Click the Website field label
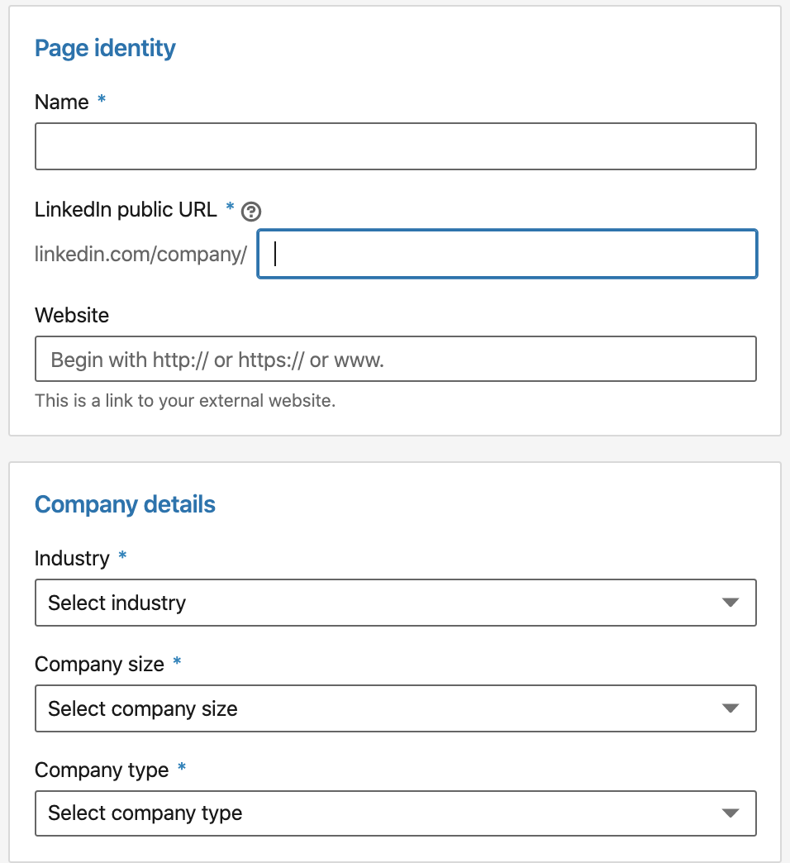This screenshot has width=790, height=863. pos(72,315)
